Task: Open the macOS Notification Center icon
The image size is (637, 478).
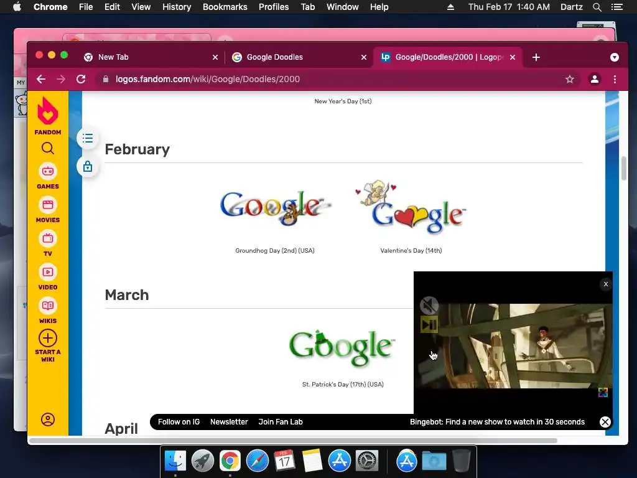Action: (x=617, y=7)
